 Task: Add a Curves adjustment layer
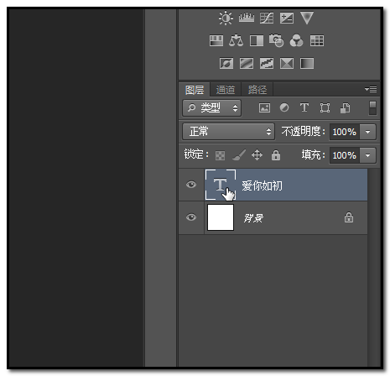pyautogui.click(x=267, y=18)
